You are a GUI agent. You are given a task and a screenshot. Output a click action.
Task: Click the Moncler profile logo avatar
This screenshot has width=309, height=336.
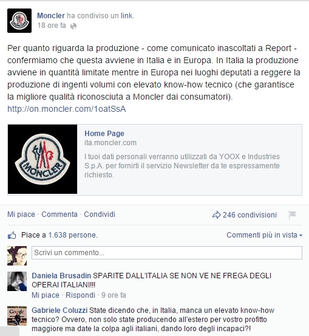(19, 21)
